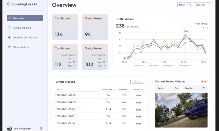Toggle the Trucks parked legend series
This screenshot has width=219, height=131.
185,66
